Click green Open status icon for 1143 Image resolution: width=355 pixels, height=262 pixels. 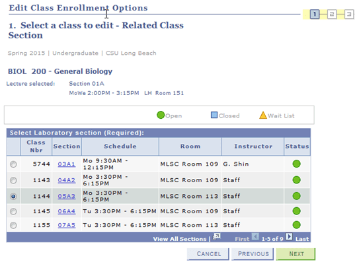coord(297,180)
